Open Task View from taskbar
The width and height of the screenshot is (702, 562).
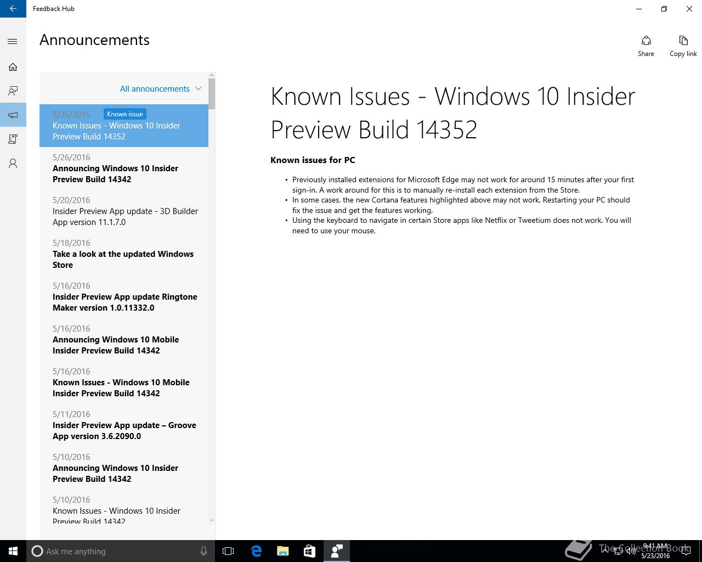(228, 551)
